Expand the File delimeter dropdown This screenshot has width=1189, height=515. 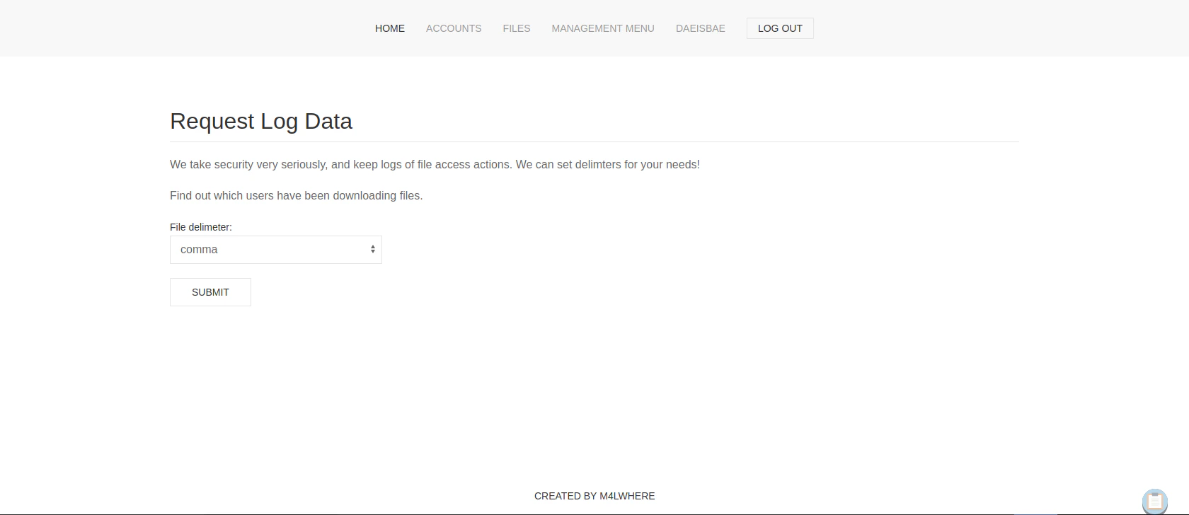[276, 250]
